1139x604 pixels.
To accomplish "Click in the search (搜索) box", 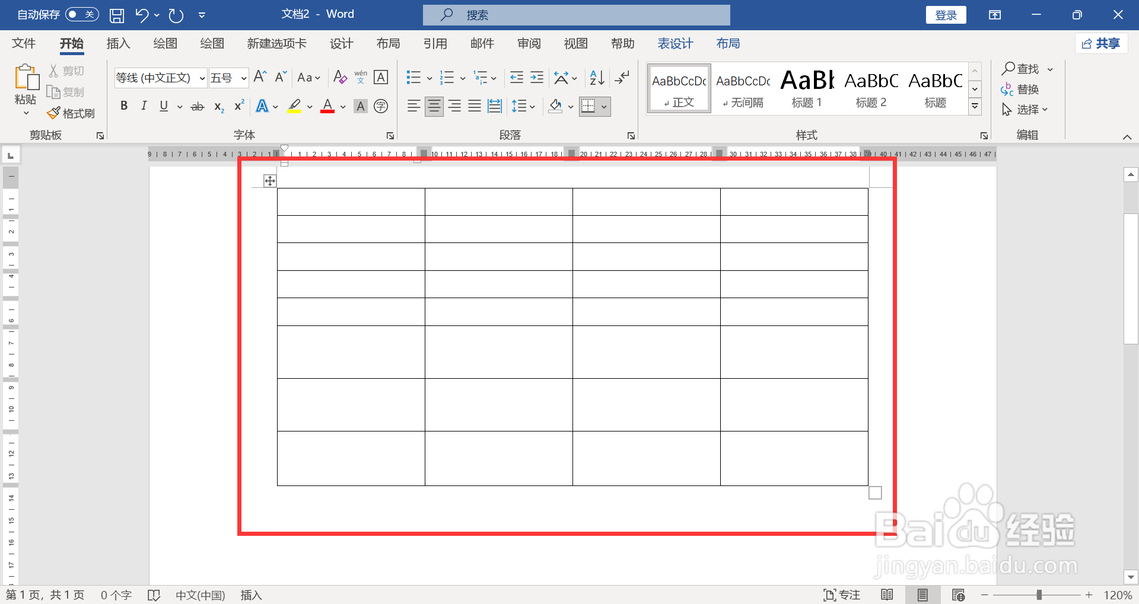I will tap(577, 15).
